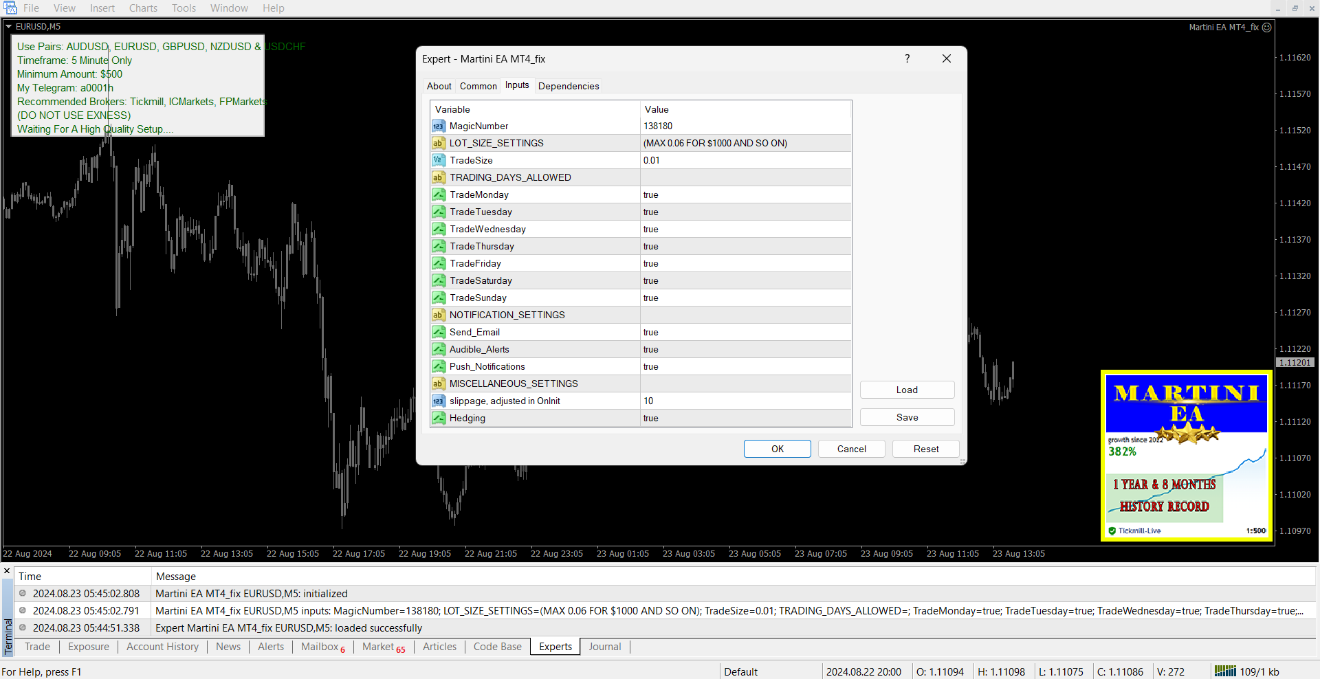1320x679 pixels.
Task: Click the Hedging boolean icon
Action: coord(438,419)
